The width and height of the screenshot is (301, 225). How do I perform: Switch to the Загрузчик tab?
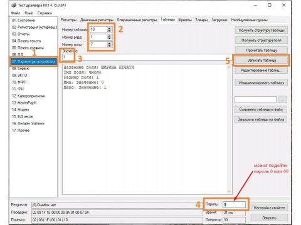pos(219,20)
